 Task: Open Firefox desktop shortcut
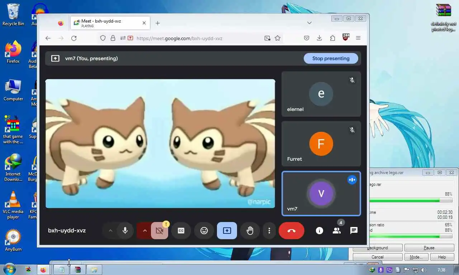pyautogui.click(x=13, y=52)
